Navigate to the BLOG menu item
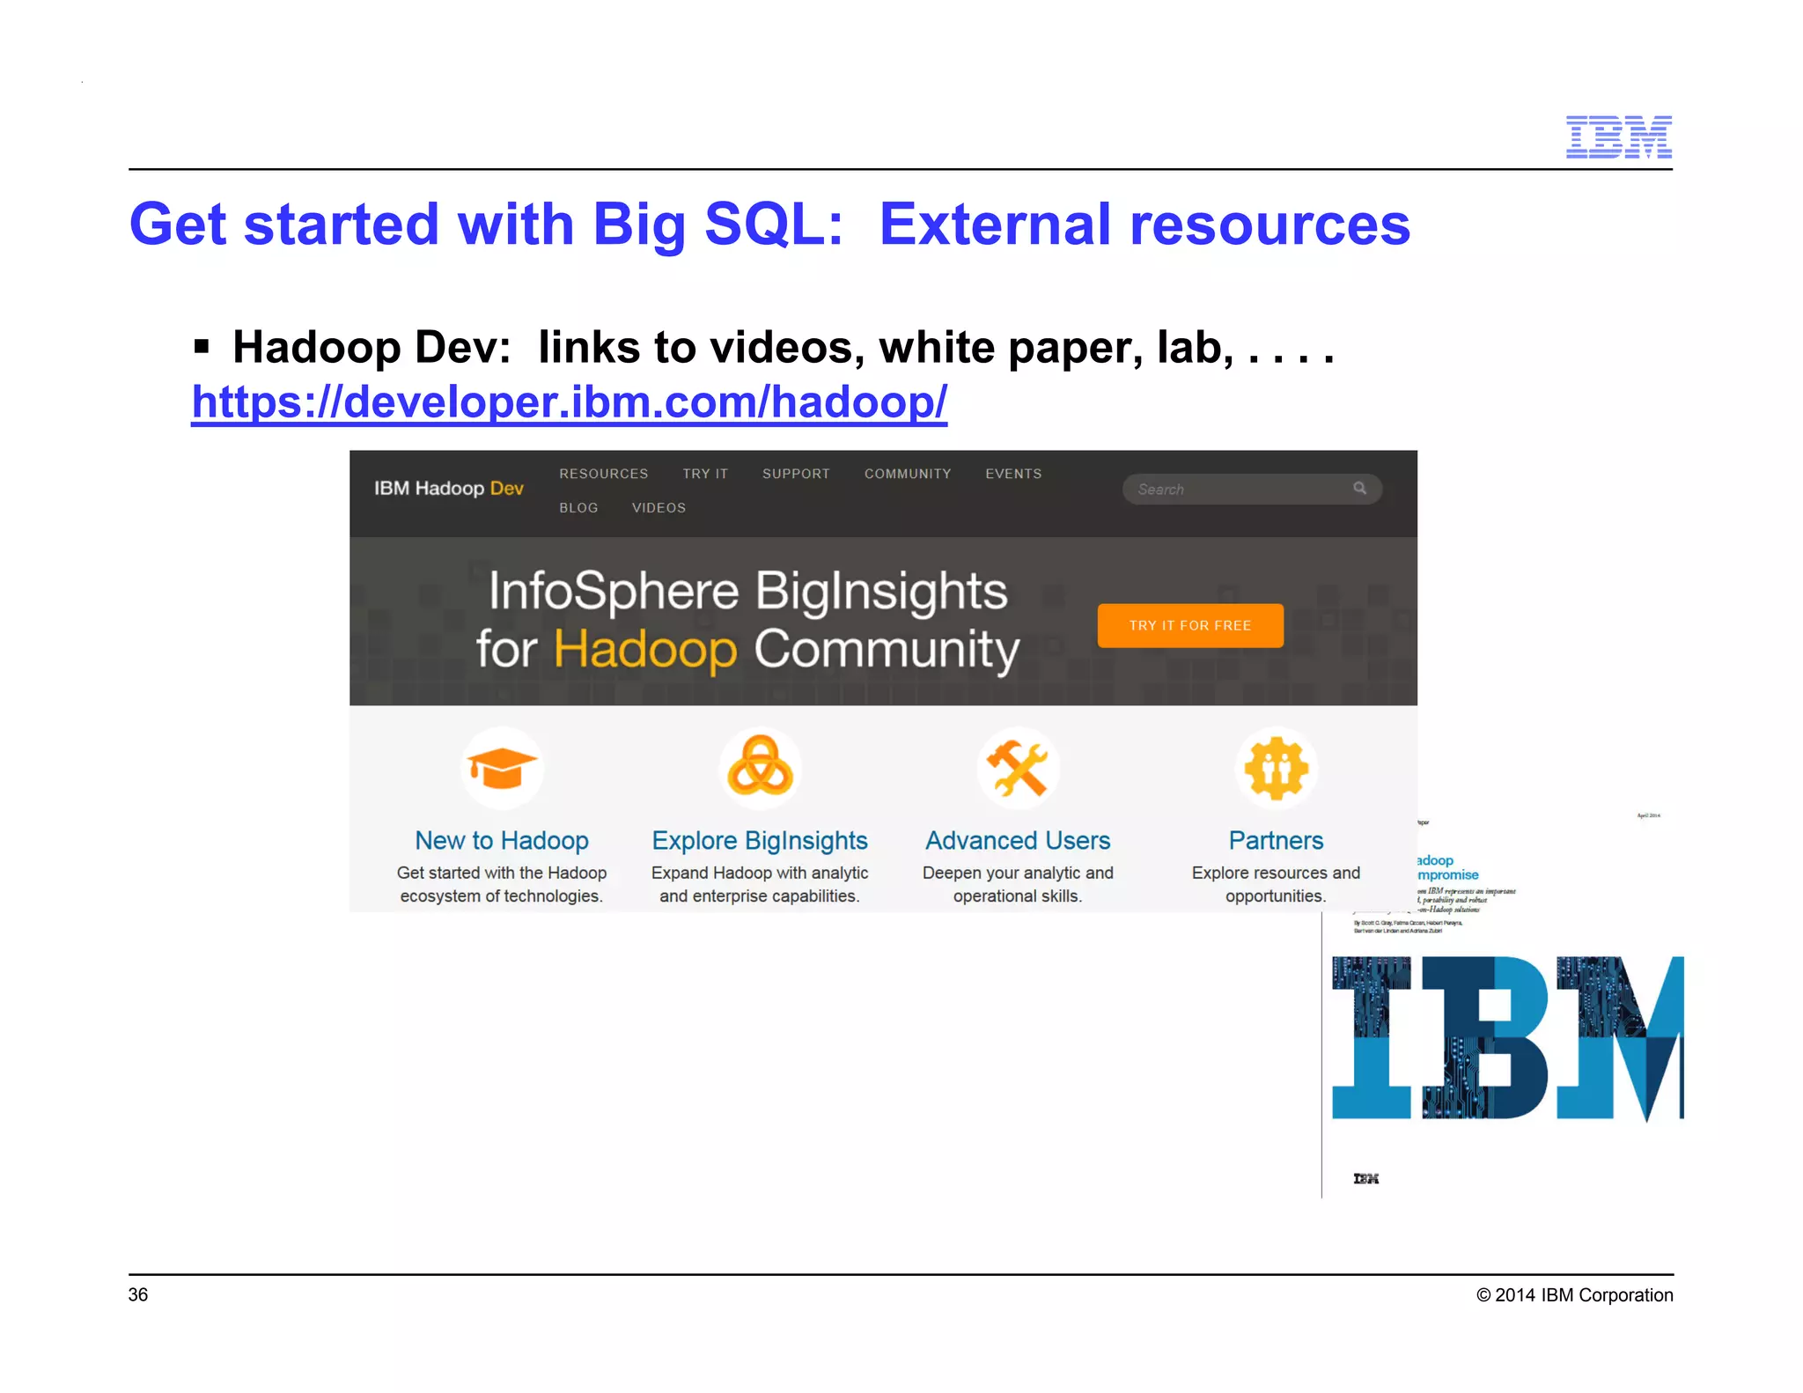 pyautogui.click(x=578, y=508)
